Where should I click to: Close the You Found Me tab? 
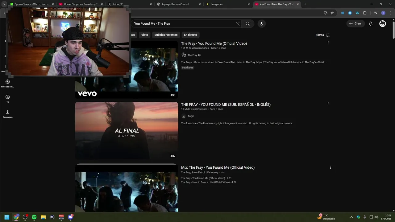pyautogui.click(x=297, y=4)
